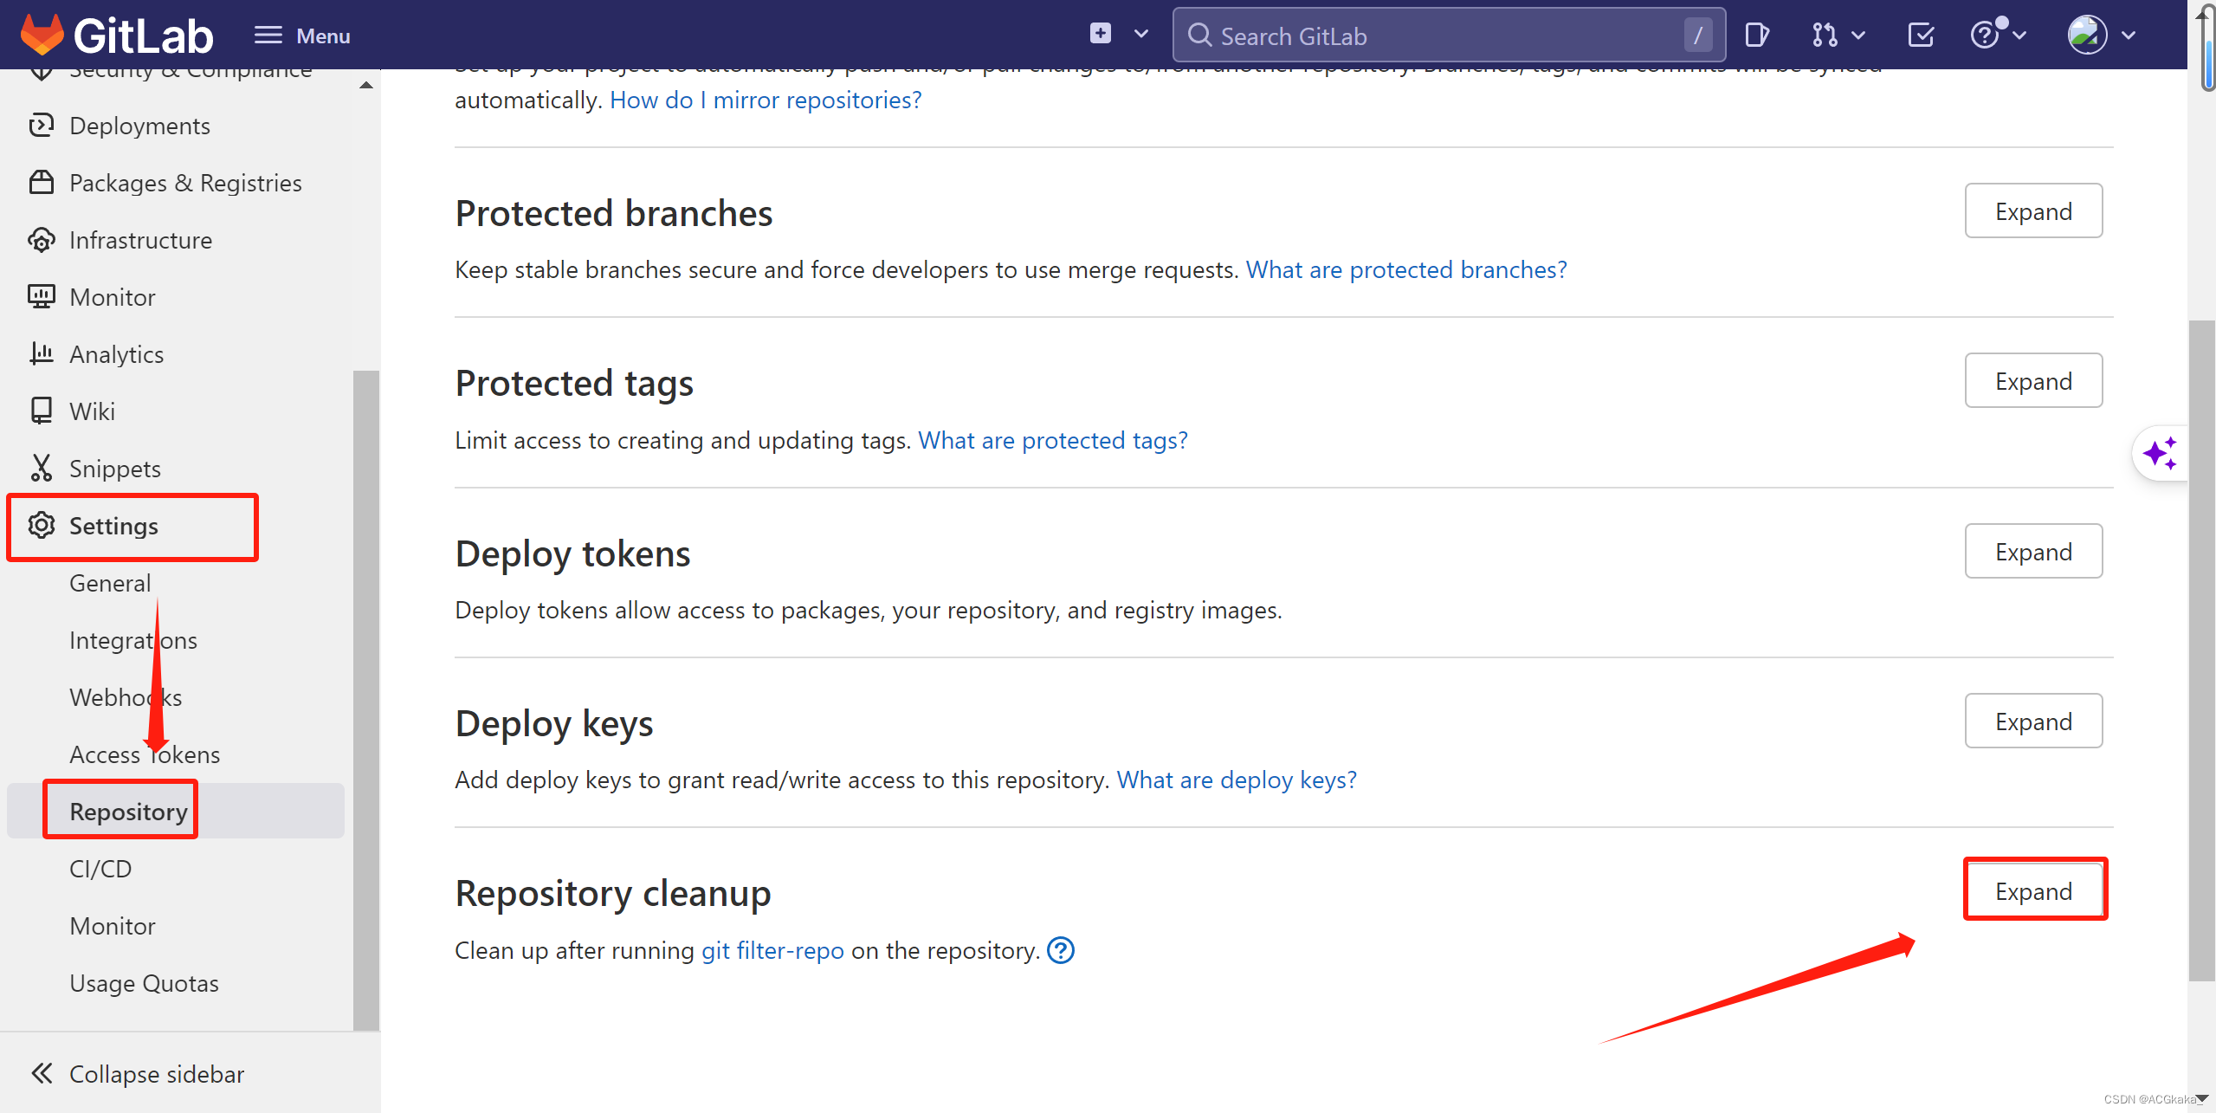Screen dimensions: 2216x1113
Task: Click the Repository cleanup help icon
Action: tap(1061, 950)
